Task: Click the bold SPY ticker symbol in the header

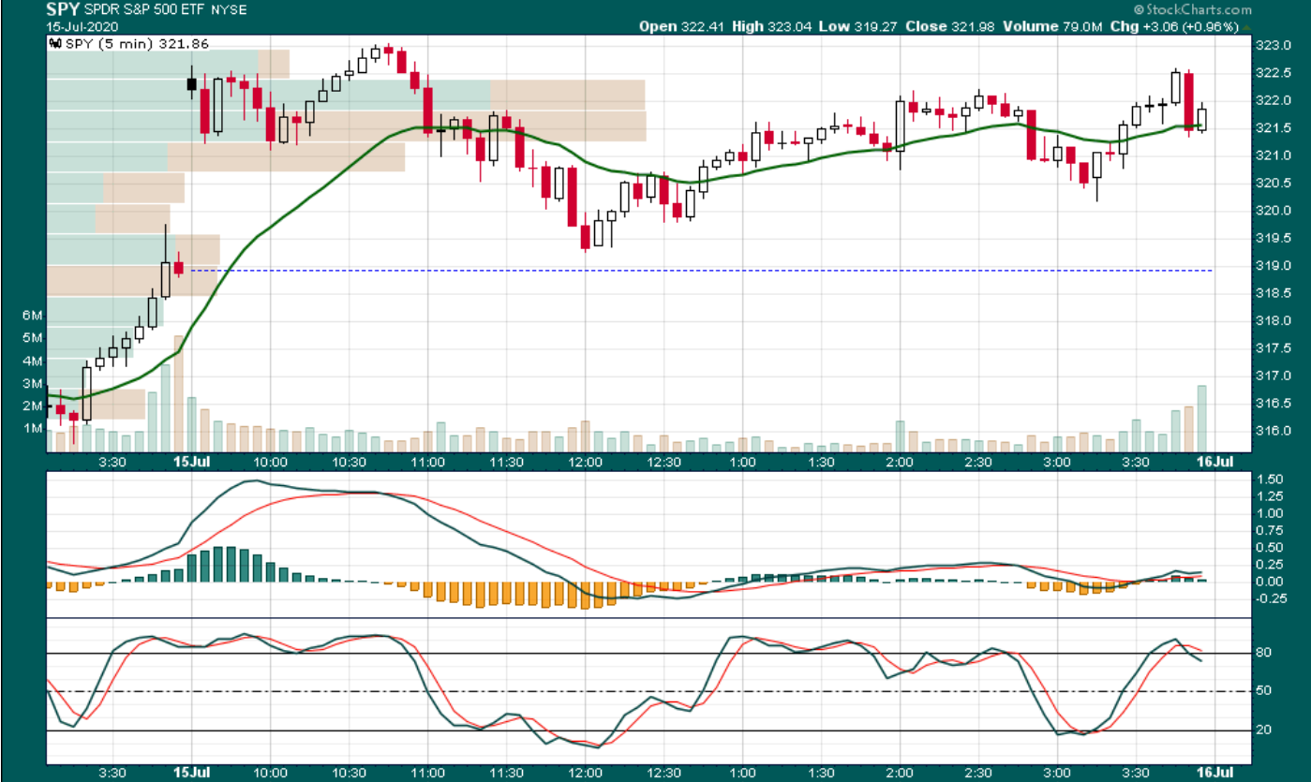Action: [x=61, y=8]
